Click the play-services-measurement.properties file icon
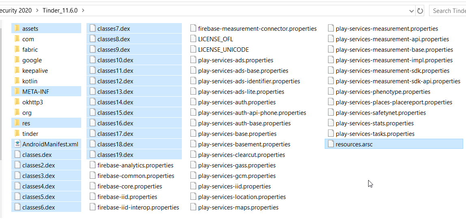466x220 pixels. pos(330,28)
